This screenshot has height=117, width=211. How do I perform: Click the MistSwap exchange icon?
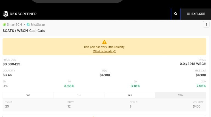[x=28, y=25]
